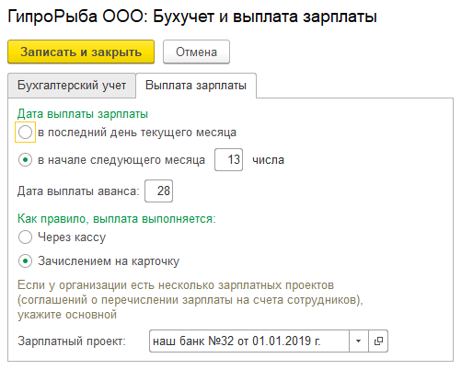Viewport: 473px width, 370px height.
Task: Click the window title 'ГипроРыба ООО: Бухучет и выплата зарплаты'
Action: pyautogui.click(x=192, y=17)
